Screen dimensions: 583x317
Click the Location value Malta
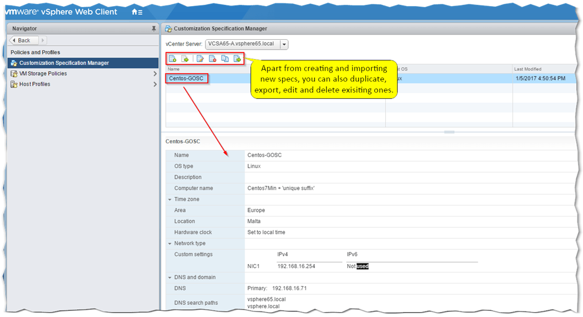[254, 222]
